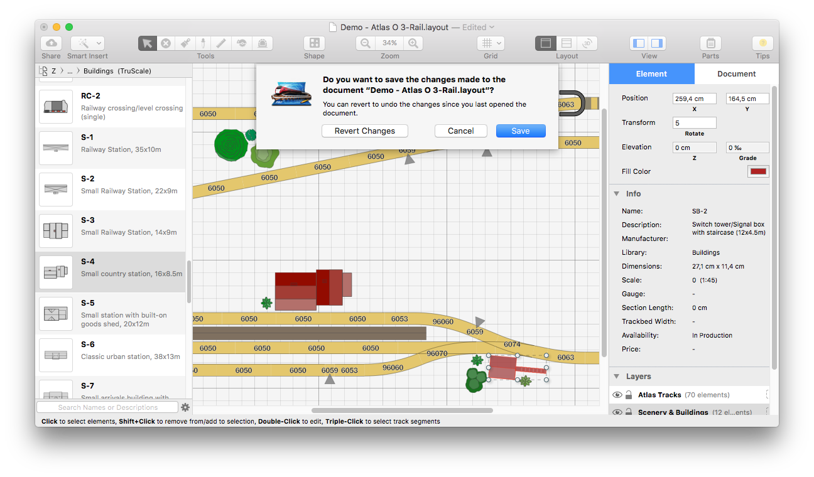
Task: Switch to the 3D layout view
Action: 587,43
